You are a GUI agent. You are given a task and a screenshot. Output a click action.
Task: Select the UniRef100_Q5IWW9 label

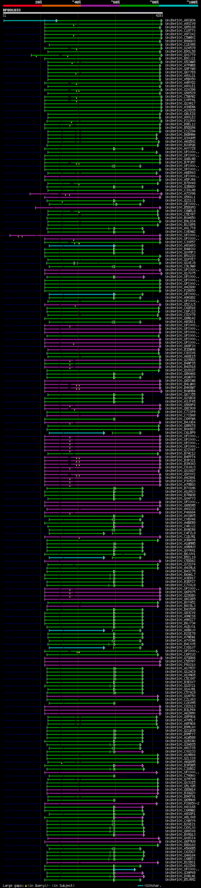pos(180,62)
